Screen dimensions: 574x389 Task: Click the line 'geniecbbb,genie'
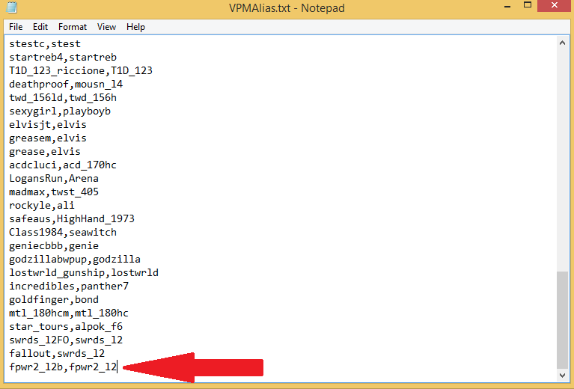pyautogui.click(x=54, y=246)
